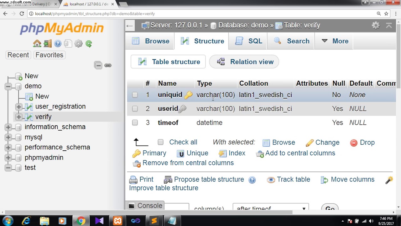Image resolution: width=401 pixels, height=226 pixels.
Task: Click the Print link
Action: pyautogui.click(x=141, y=180)
